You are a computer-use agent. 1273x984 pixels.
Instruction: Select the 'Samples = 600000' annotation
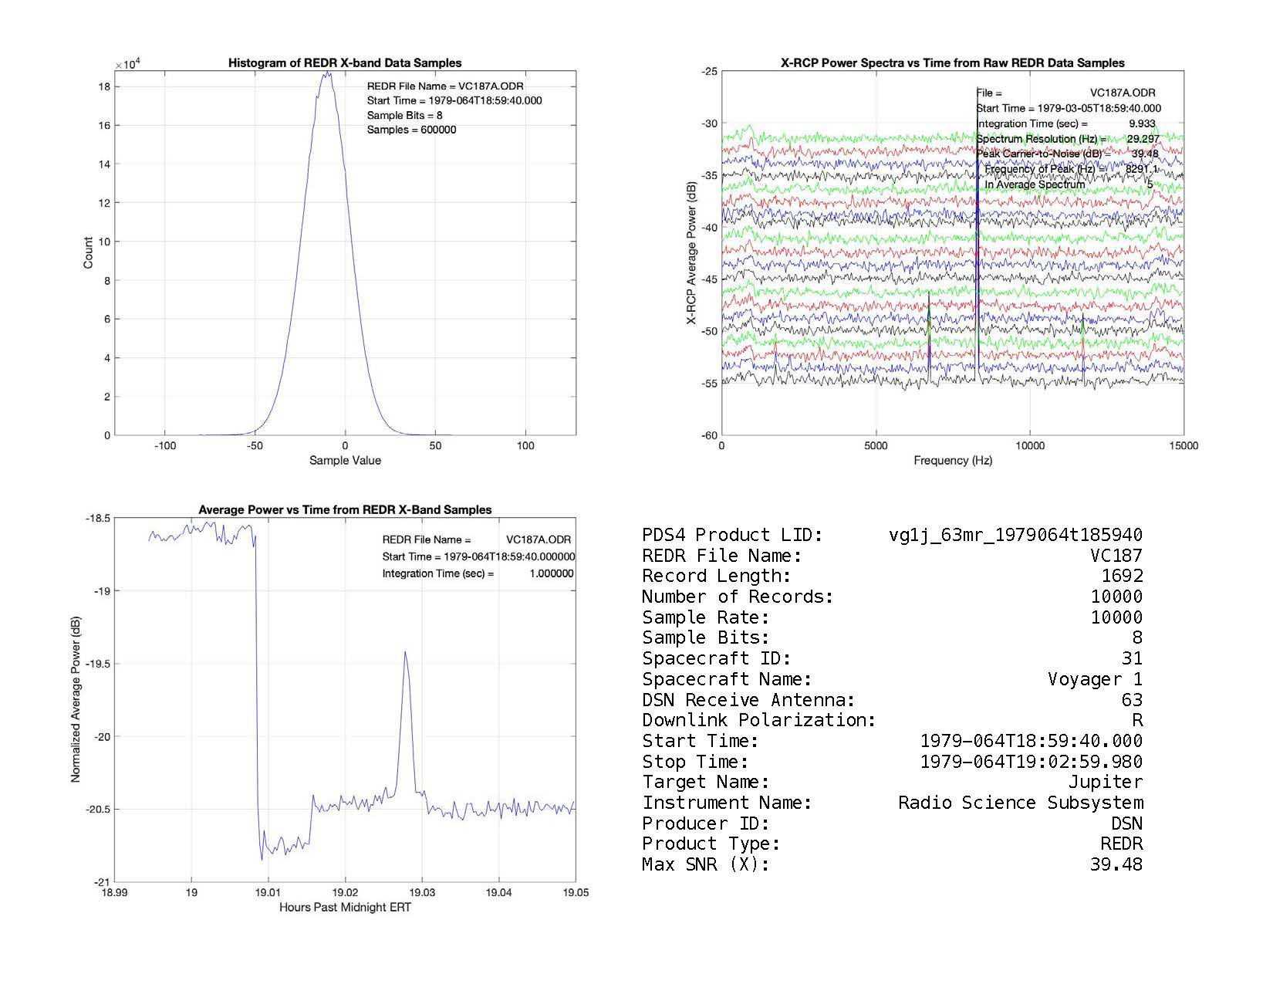pos(411,130)
